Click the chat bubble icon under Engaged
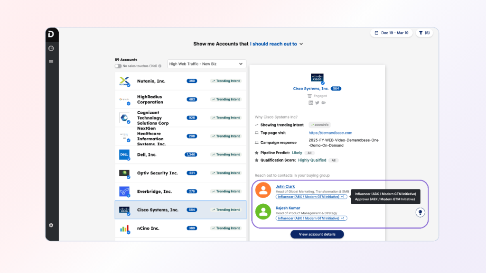Image resolution: width=486 pixels, height=273 pixels. pyautogui.click(x=324, y=103)
